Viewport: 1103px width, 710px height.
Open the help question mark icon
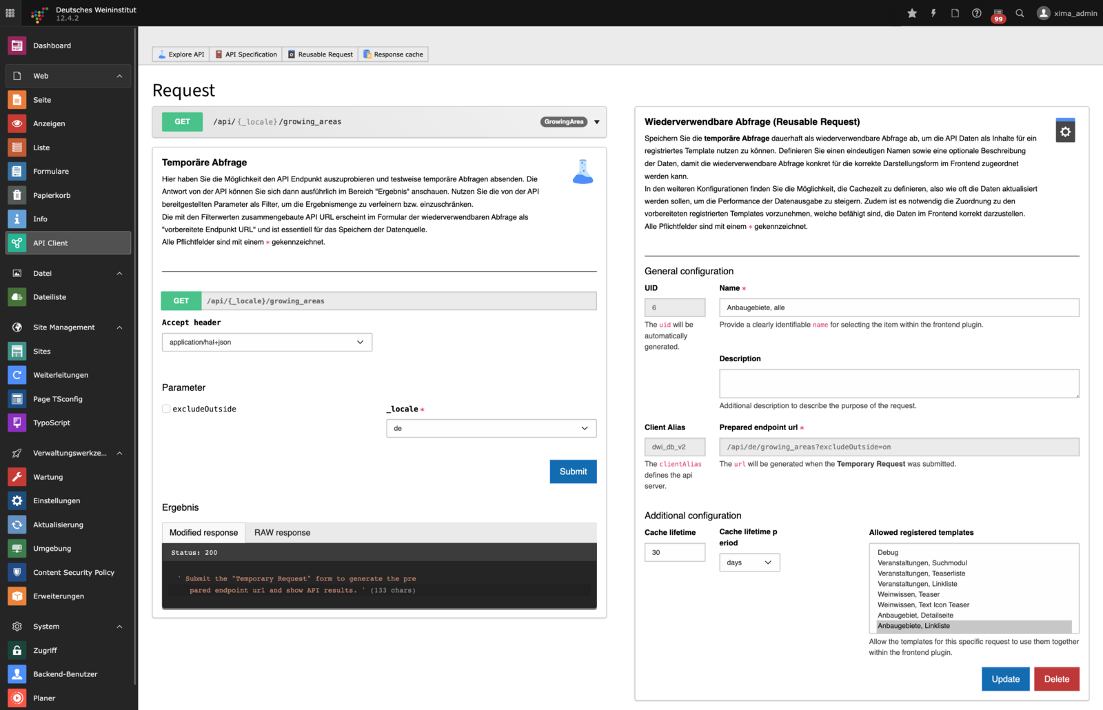click(x=976, y=13)
